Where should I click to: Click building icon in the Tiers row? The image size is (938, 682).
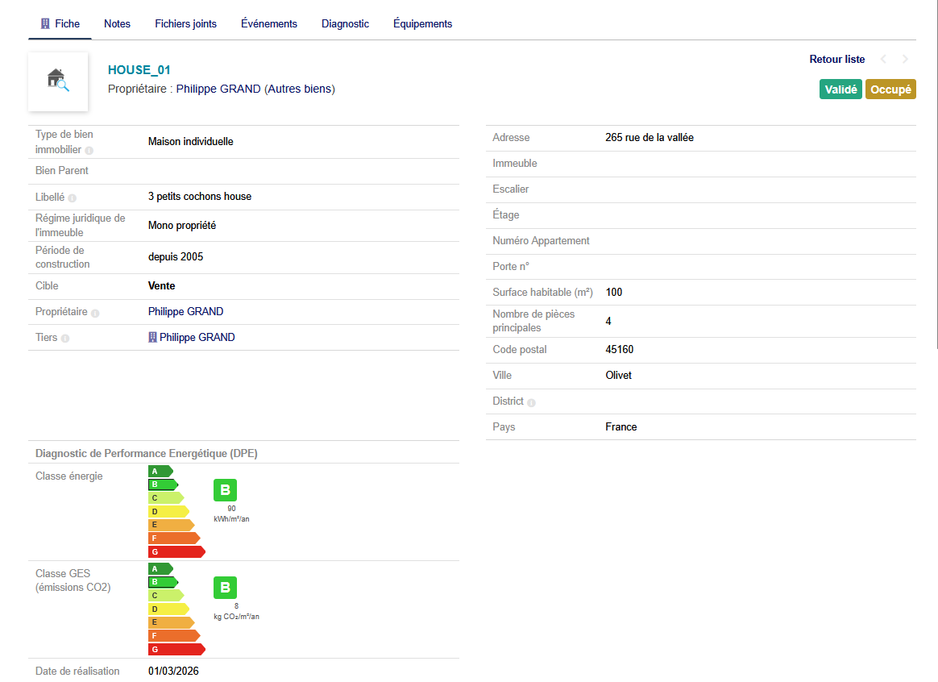[x=153, y=338]
